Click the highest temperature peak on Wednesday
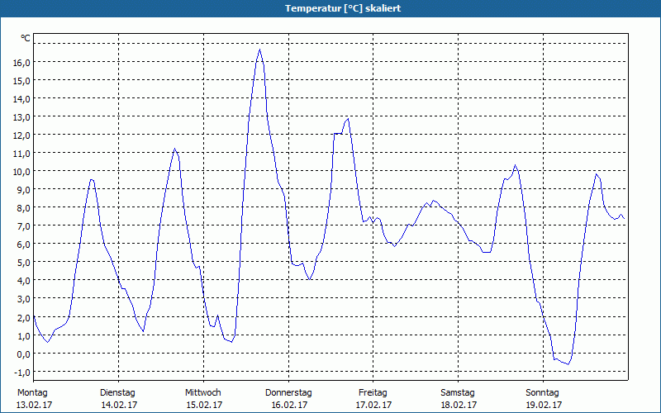The width and height of the screenshot is (661, 413). tap(259, 50)
